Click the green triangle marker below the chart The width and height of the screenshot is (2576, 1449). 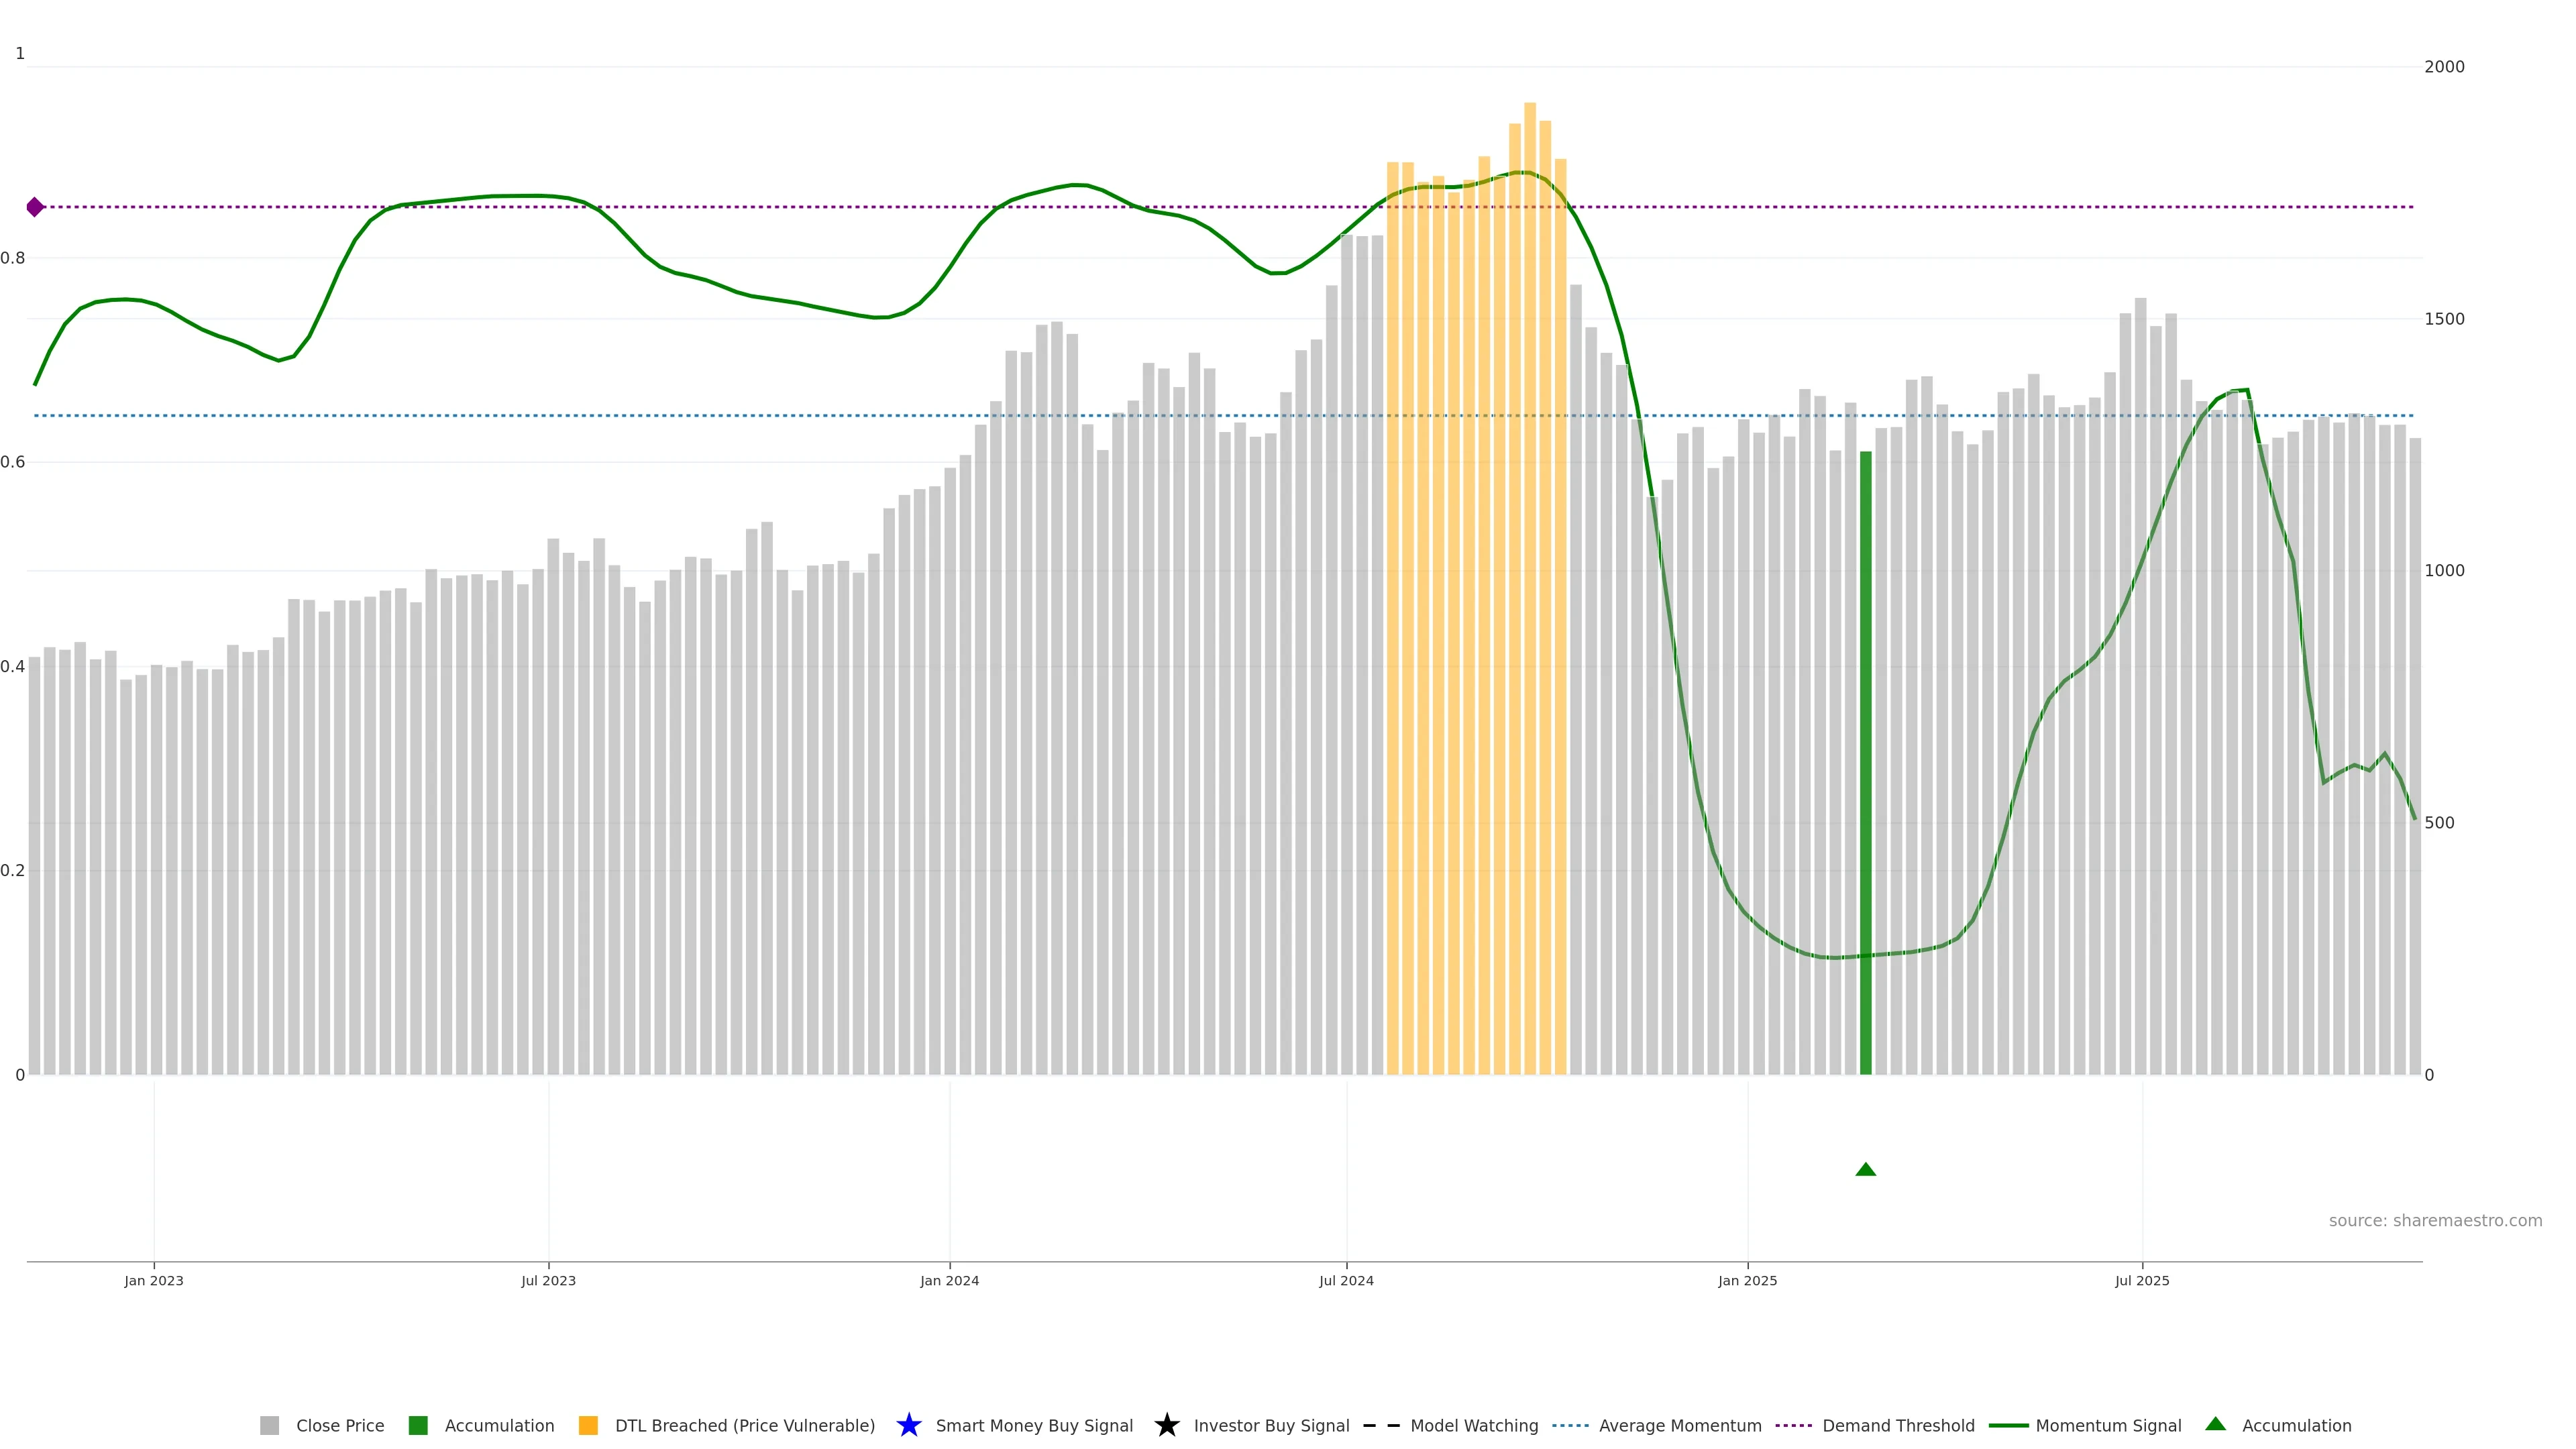pyautogui.click(x=1865, y=1169)
